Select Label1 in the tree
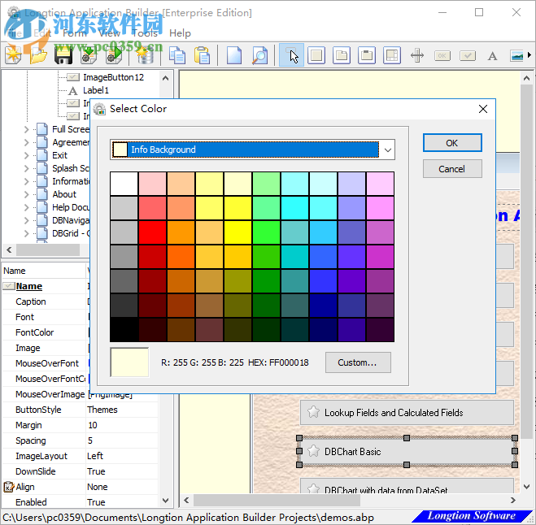Screen dimensions: 536x525 pyautogui.click(x=96, y=90)
